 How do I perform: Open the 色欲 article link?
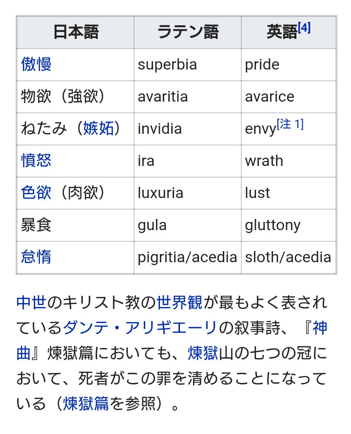coord(37,193)
